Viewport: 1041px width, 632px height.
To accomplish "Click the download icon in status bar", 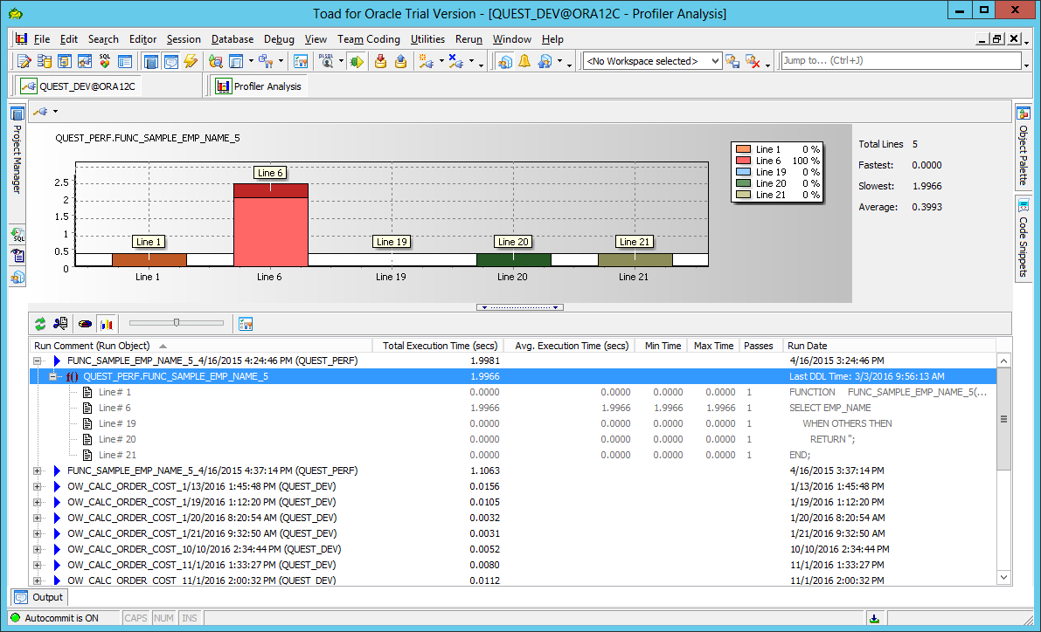I will pos(874,618).
